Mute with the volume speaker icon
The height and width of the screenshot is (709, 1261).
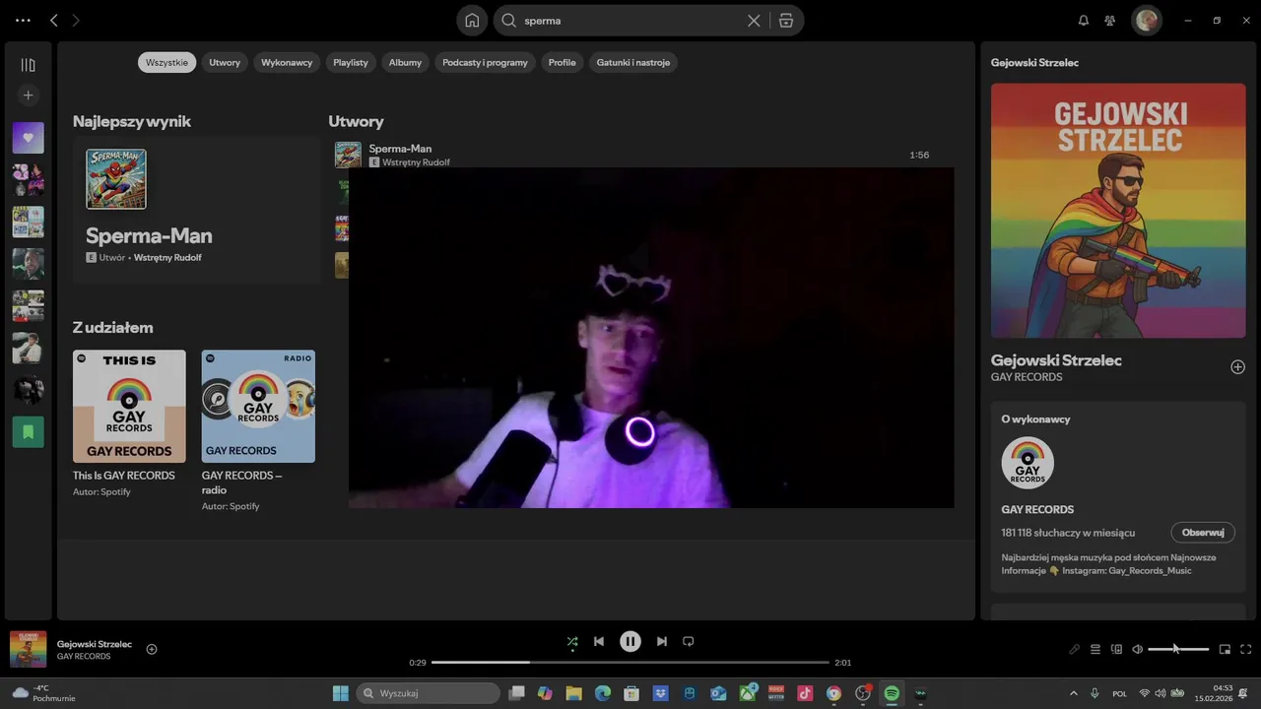1137,649
